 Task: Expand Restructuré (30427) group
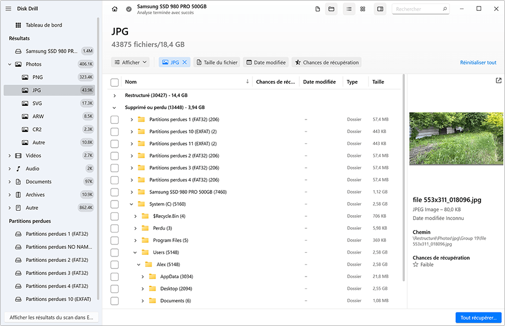pyautogui.click(x=114, y=96)
